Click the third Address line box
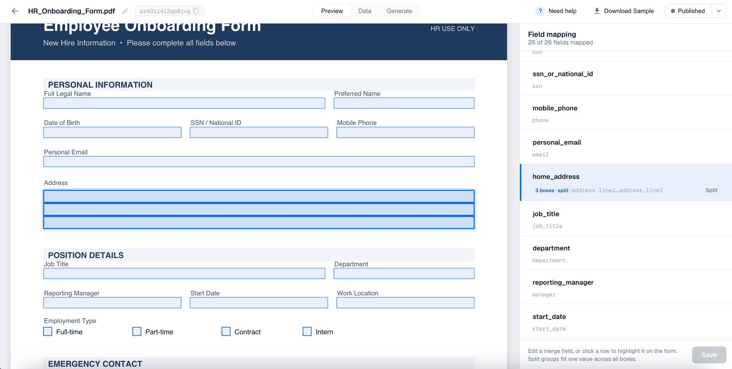Viewport: 732px width, 369px height. (x=259, y=223)
